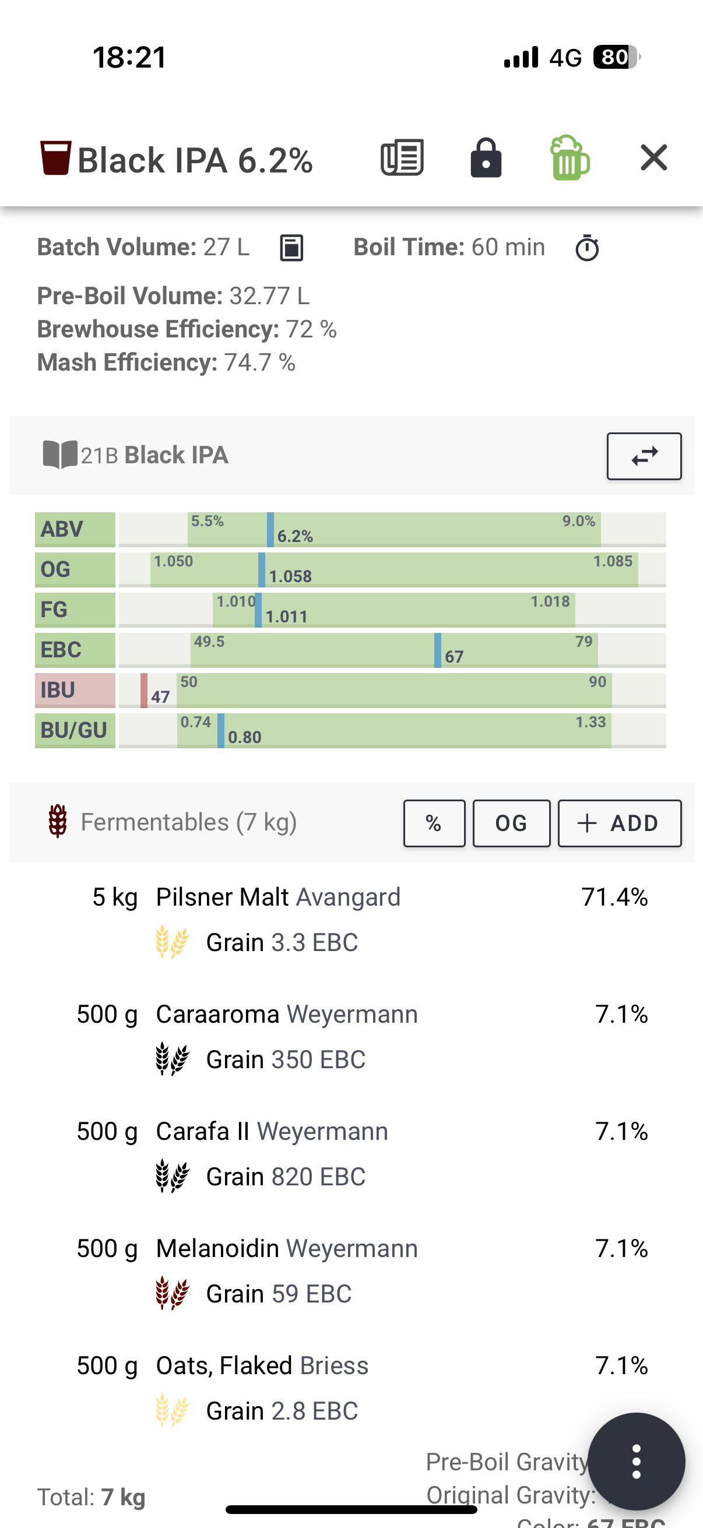Tap the Fermentables wheat header icon
The image size is (703, 1528).
(x=58, y=822)
